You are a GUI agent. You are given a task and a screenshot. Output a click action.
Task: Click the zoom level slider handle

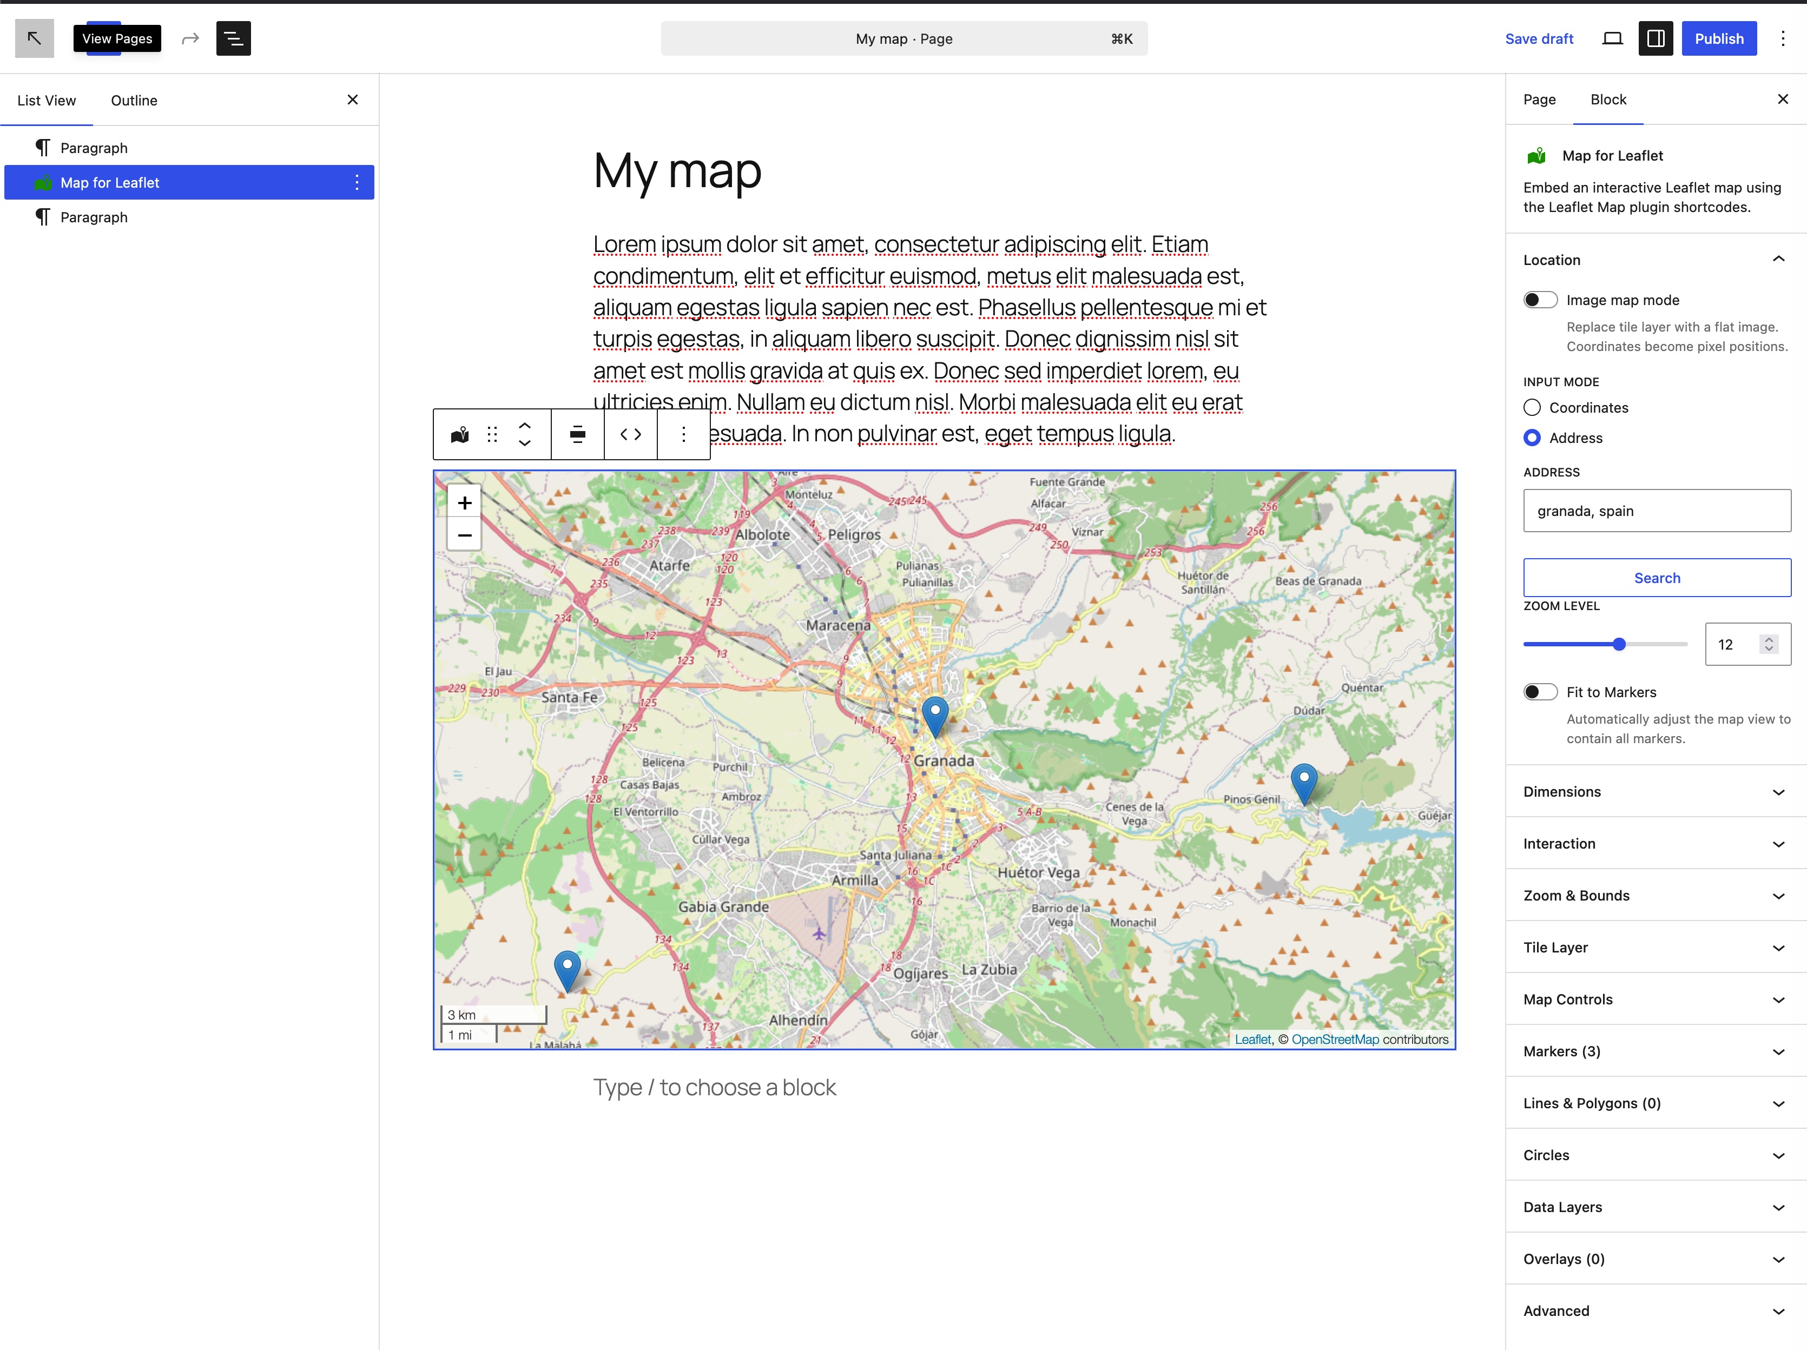click(x=1619, y=644)
